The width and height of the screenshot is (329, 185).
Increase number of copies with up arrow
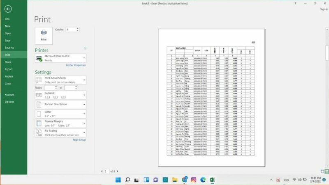[x=78, y=28]
